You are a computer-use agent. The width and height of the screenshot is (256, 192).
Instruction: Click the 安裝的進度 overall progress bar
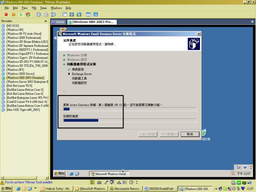click(x=130, y=120)
